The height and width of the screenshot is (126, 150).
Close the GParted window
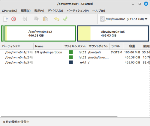(x=146, y=4)
